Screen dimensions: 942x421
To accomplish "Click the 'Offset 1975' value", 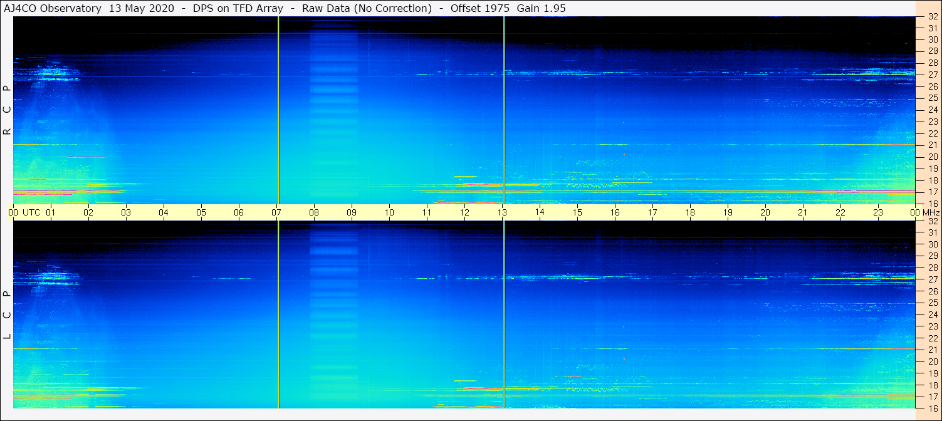I will coord(479,8).
